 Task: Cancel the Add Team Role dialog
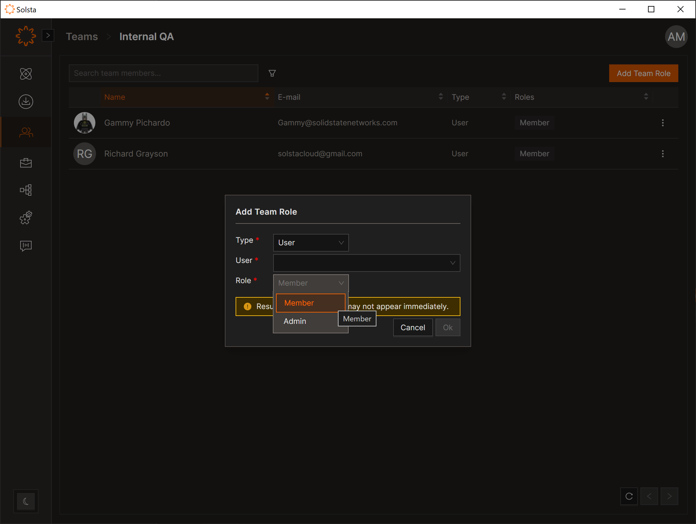point(413,328)
